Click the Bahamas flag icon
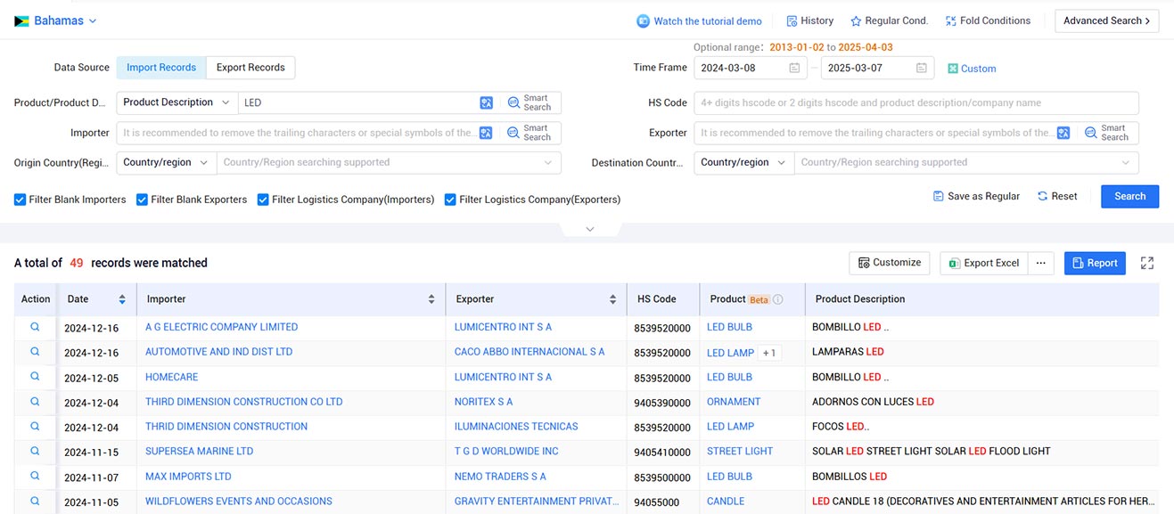Viewport: 1174px width, 514px height. (21, 20)
